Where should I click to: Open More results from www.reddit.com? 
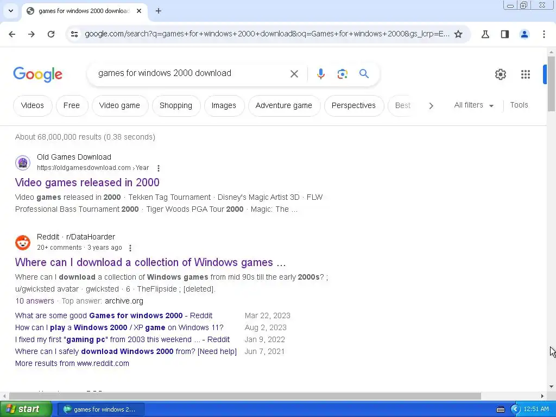tap(72, 363)
